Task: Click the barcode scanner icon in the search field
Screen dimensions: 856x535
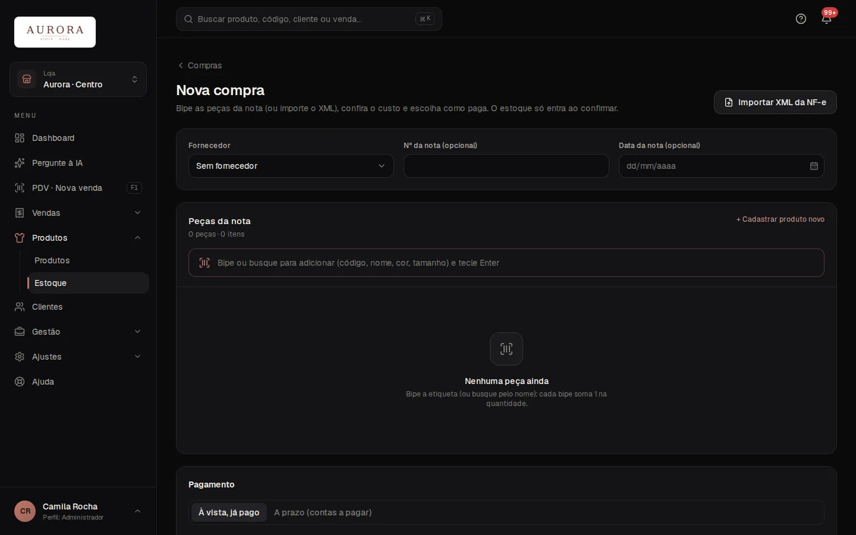Action: coord(204,263)
